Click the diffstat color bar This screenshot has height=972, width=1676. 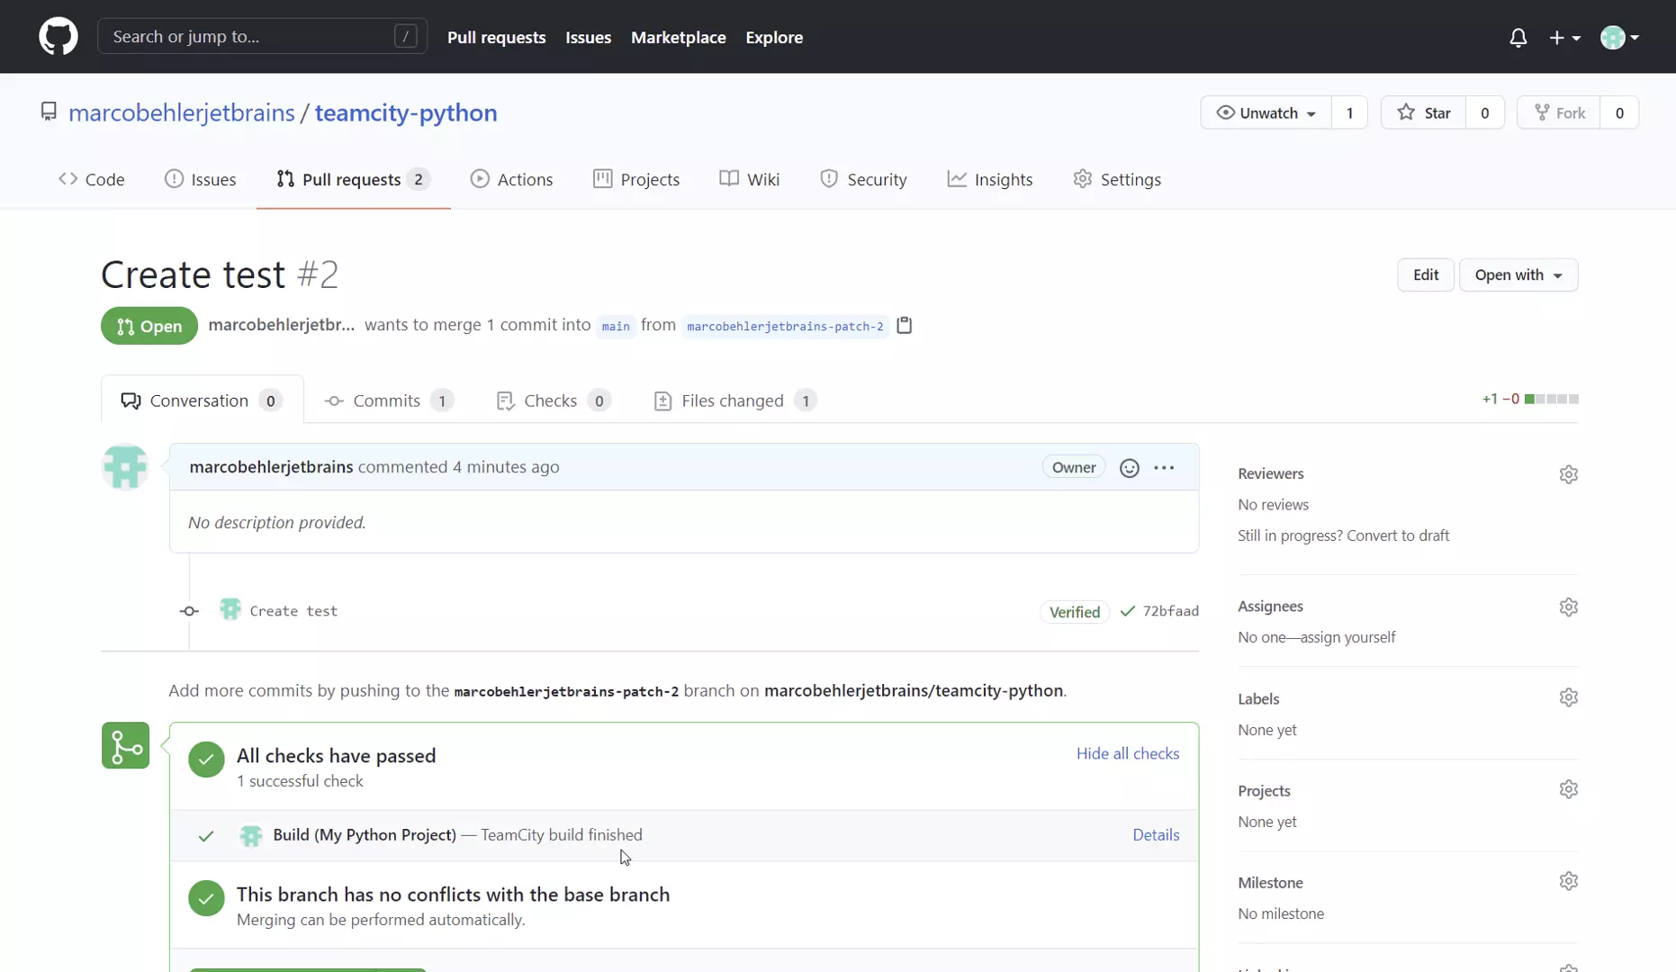tap(1551, 400)
